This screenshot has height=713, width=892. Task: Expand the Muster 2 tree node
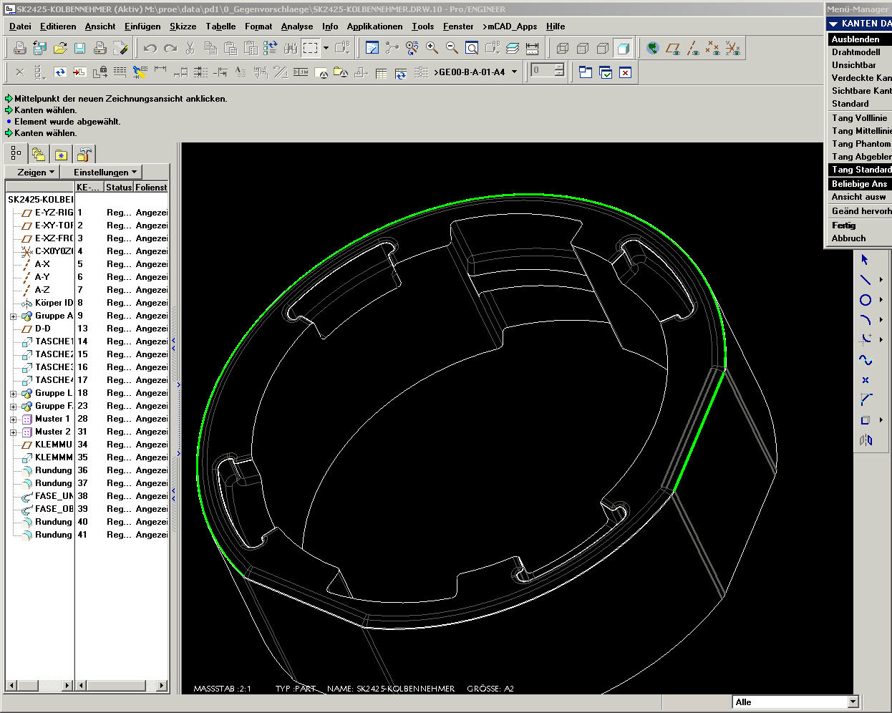click(x=13, y=432)
